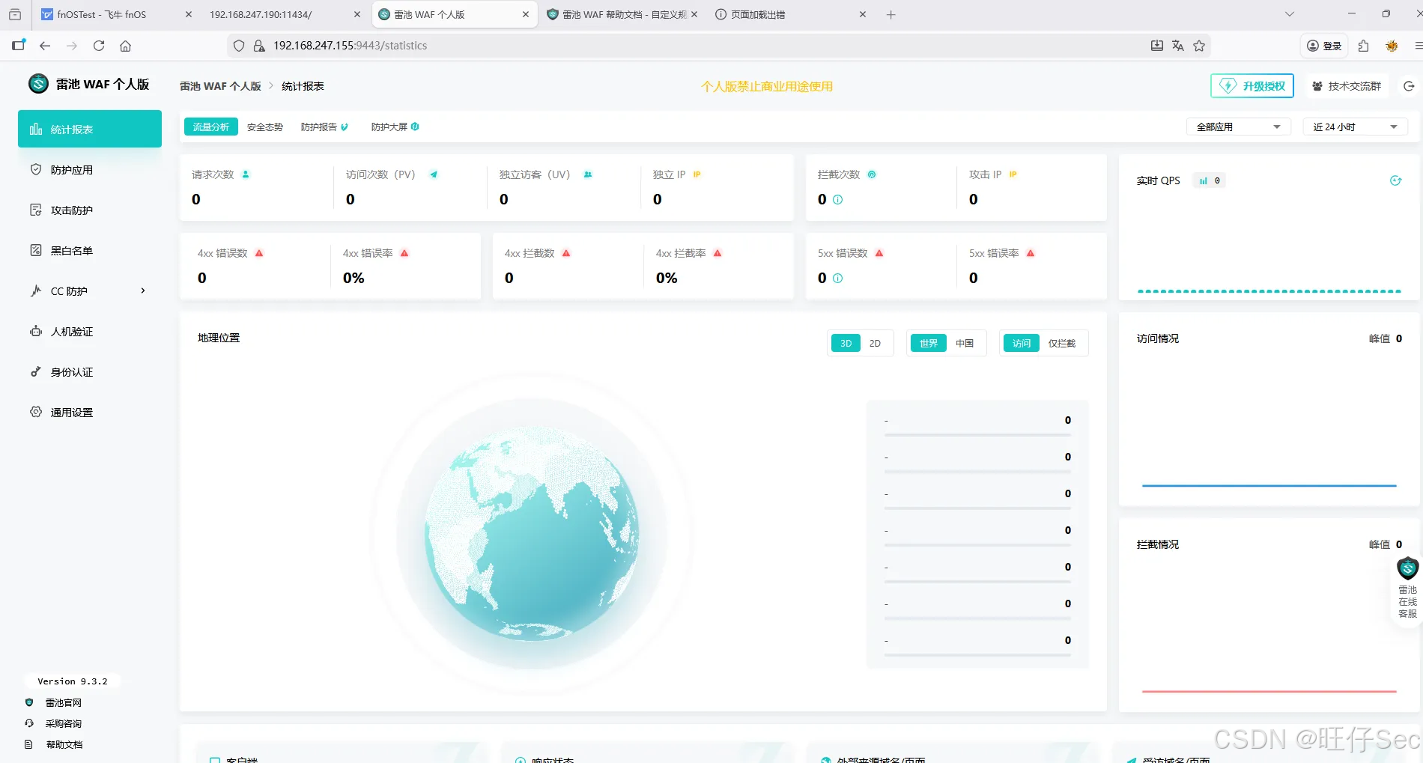Image resolution: width=1423 pixels, height=763 pixels.
Task: Open the logout icon at top right
Action: 1409,86
